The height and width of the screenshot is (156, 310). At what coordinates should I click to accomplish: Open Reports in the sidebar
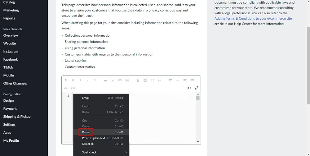pos(9,18)
